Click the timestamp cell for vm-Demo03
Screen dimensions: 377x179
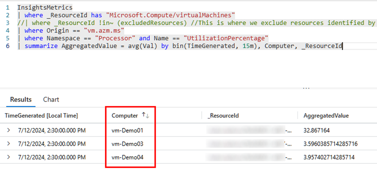pos(52,144)
